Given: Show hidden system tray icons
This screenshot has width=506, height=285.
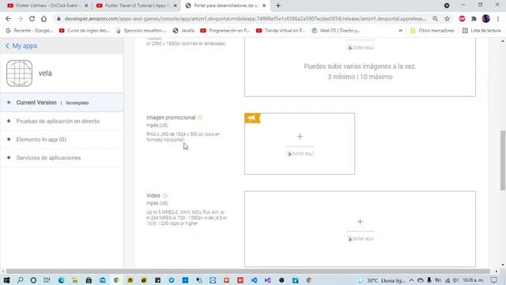Looking at the screenshot, I should (x=411, y=280).
